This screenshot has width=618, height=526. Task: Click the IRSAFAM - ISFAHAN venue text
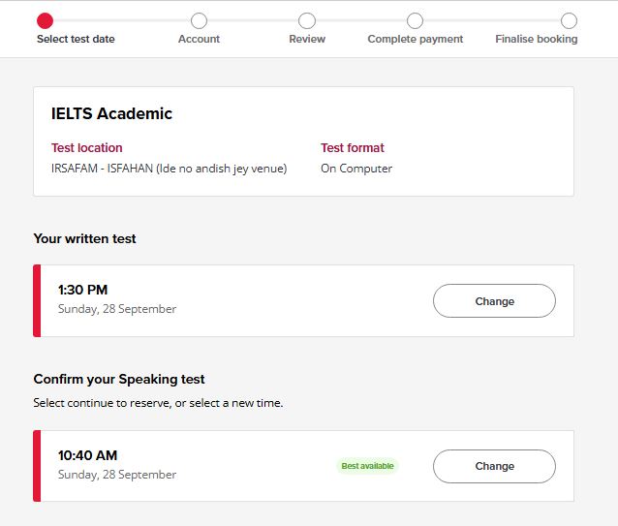pos(169,169)
